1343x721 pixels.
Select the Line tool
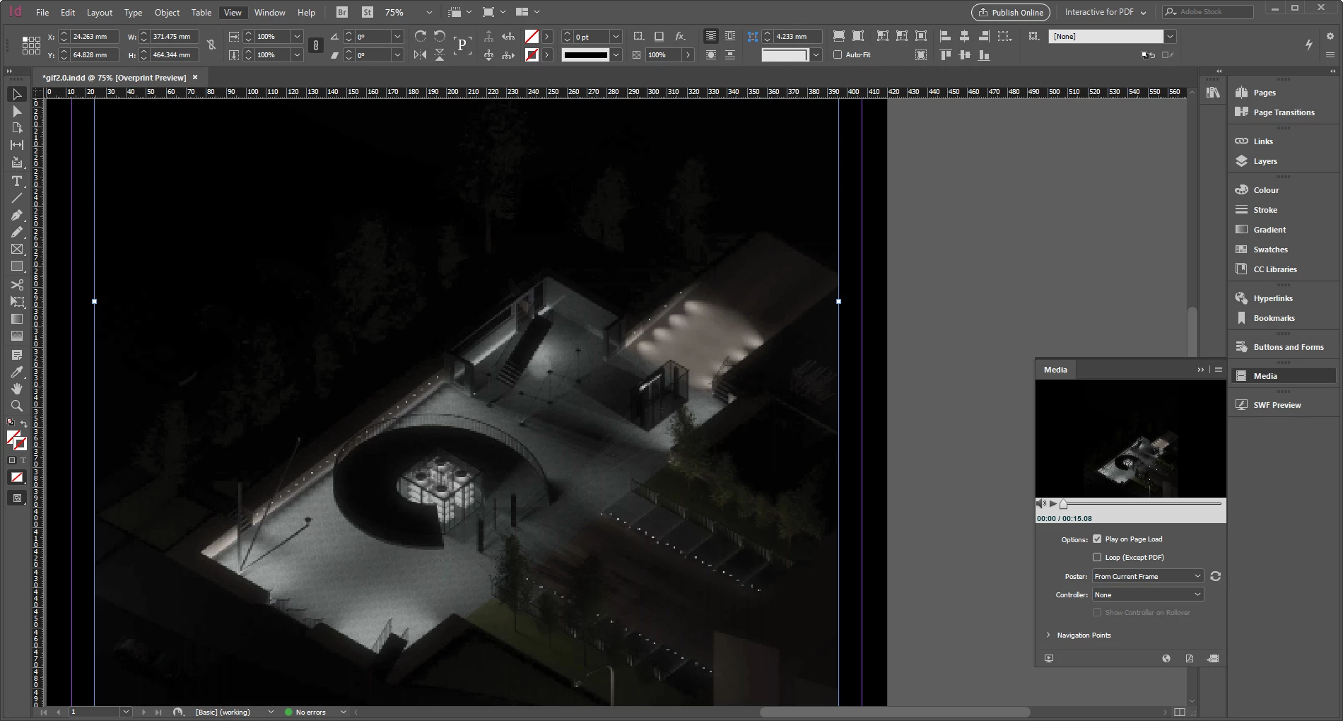click(x=17, y=198)
